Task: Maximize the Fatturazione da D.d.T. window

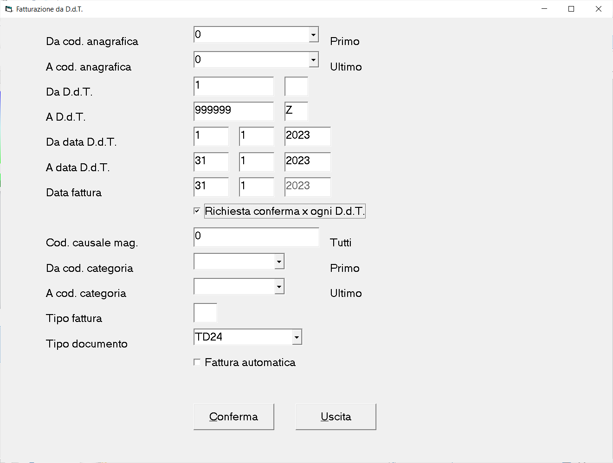Action: pyautogui.click(x=571, y=9)
